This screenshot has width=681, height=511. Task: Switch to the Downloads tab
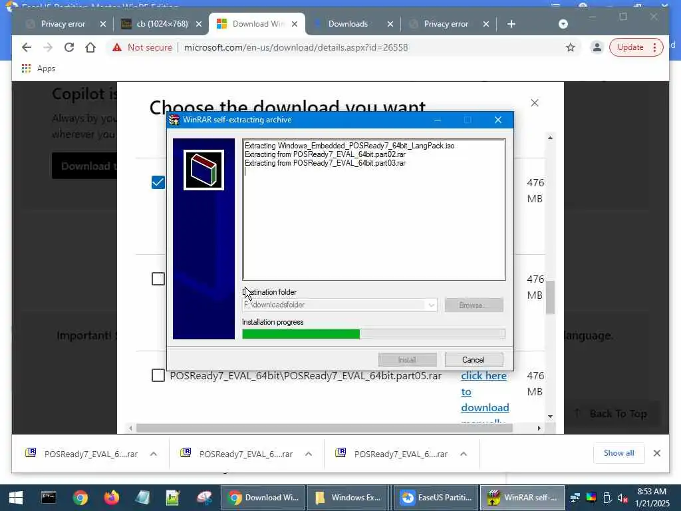pyautogui.click(x=347, y=24)
